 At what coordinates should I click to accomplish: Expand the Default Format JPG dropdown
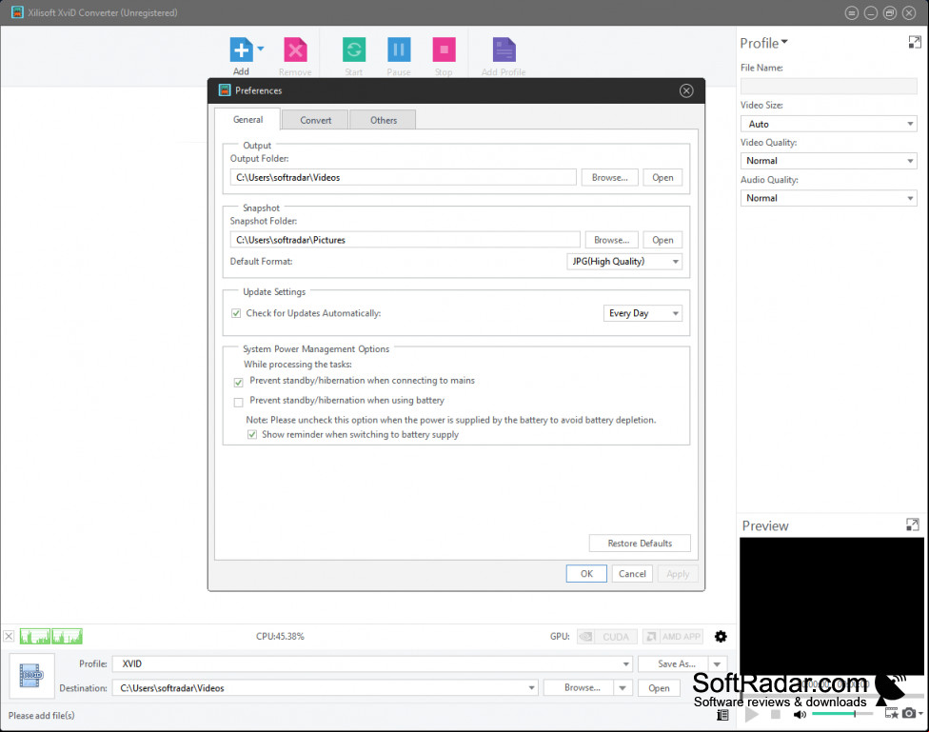click(624, 262)
